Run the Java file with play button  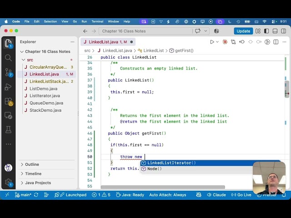pyautogui.click(x=212, y=42)
